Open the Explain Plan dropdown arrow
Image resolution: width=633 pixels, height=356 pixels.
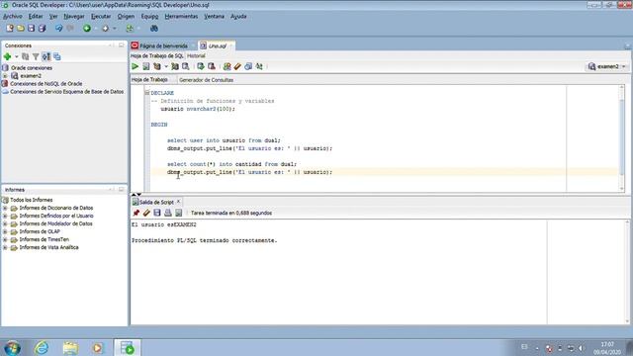pos(166,66)
